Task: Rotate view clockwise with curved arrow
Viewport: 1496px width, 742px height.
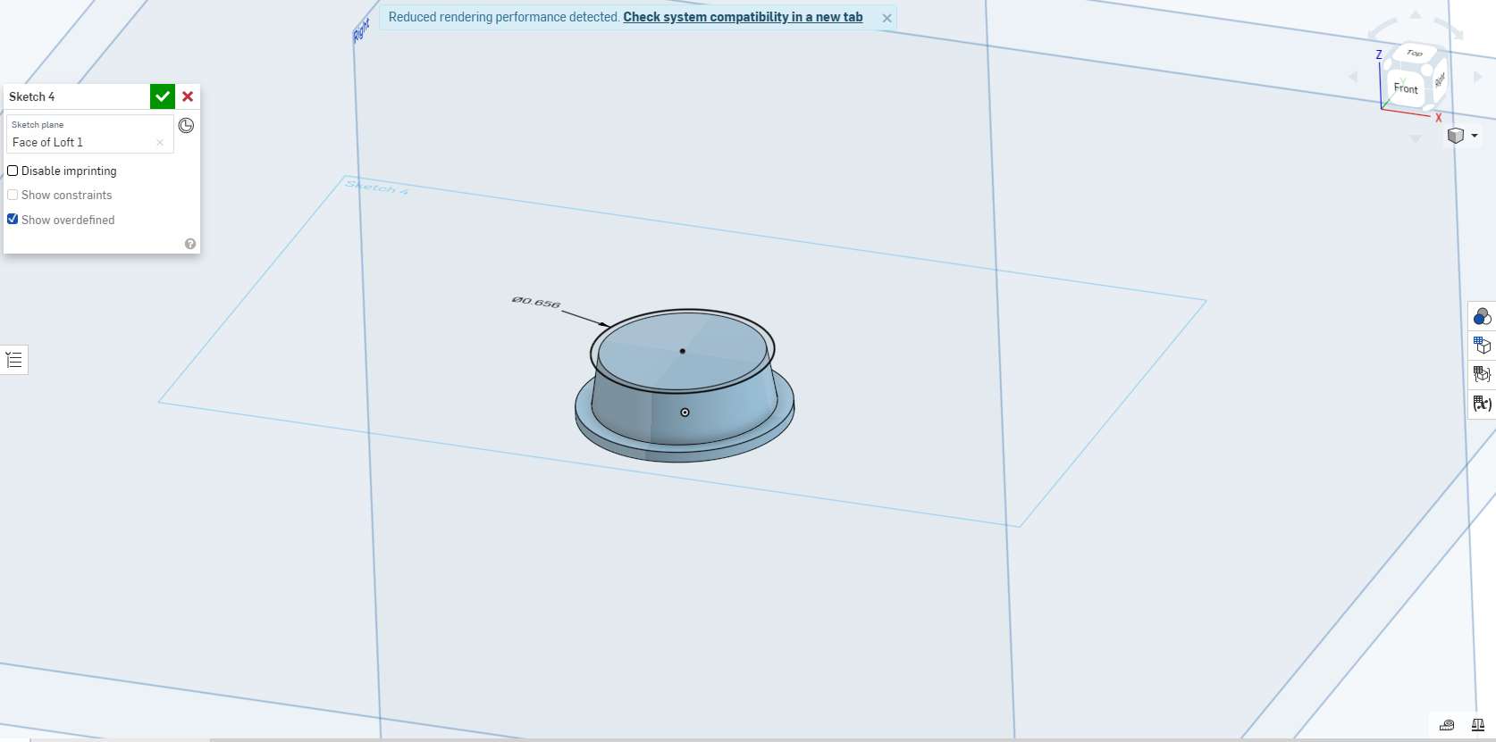Action: click(1449, 29)
